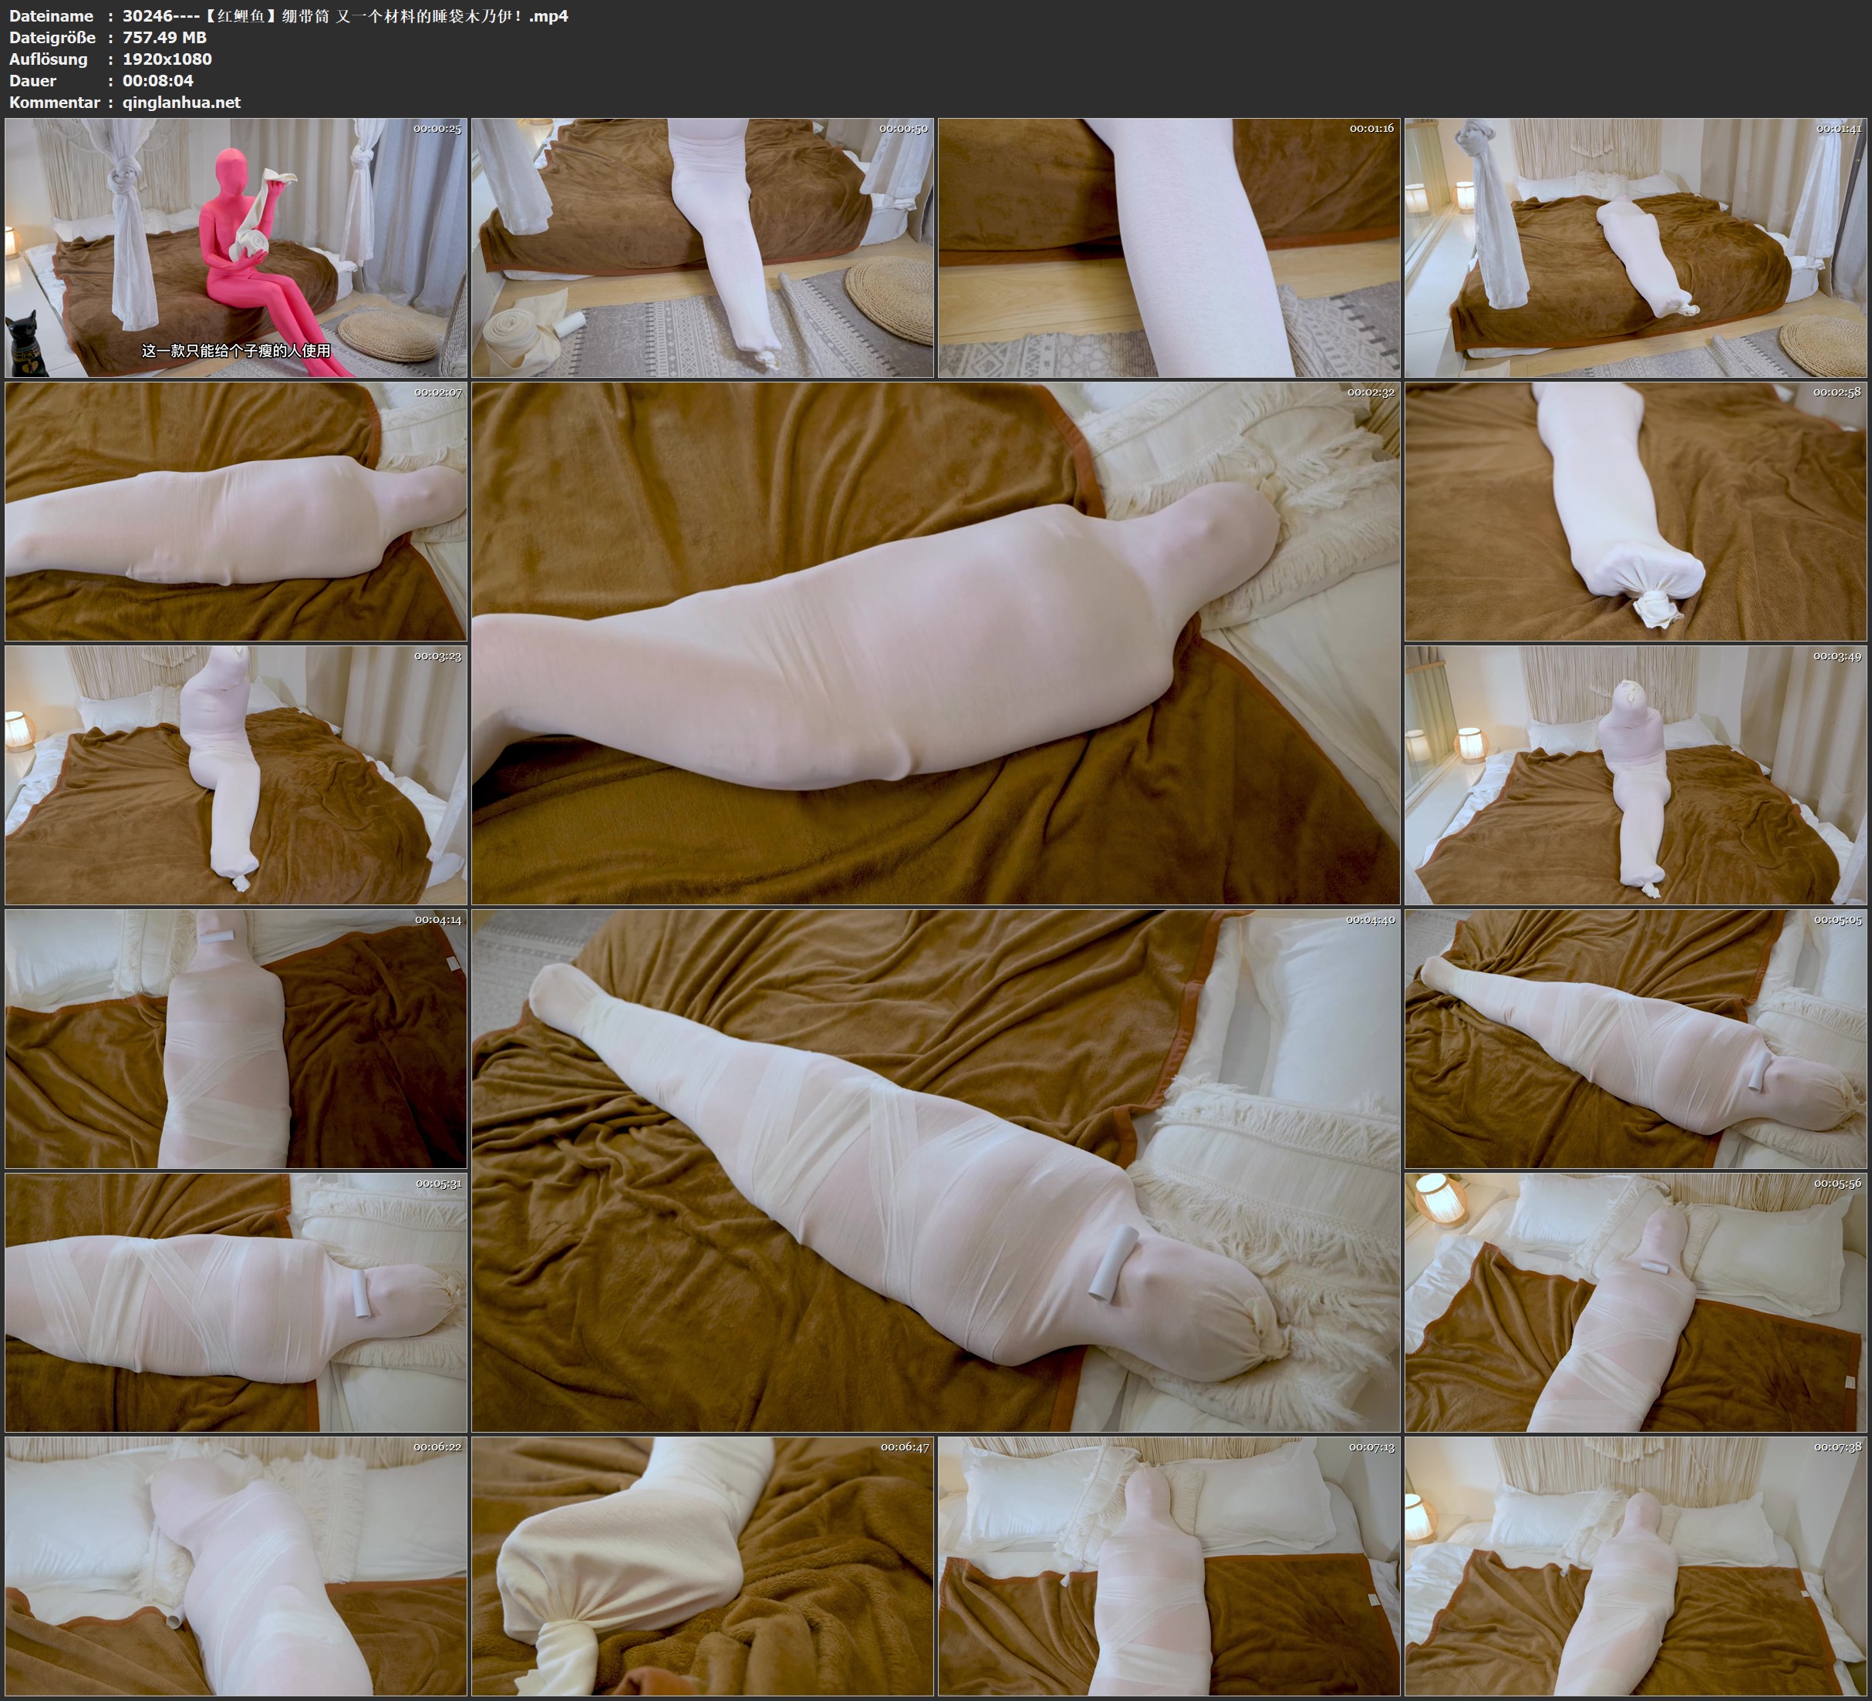
Task: Select the large 00:04:40 preview frame
Action: 935,1170
